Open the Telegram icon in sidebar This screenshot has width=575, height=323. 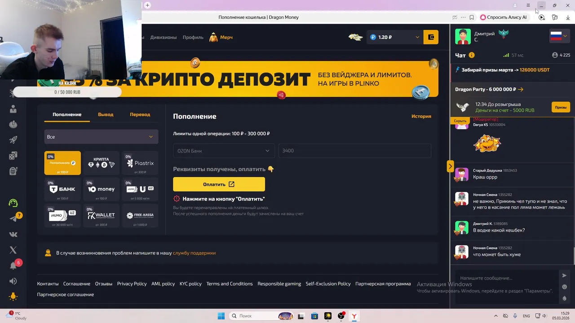(x=13, y=218)
